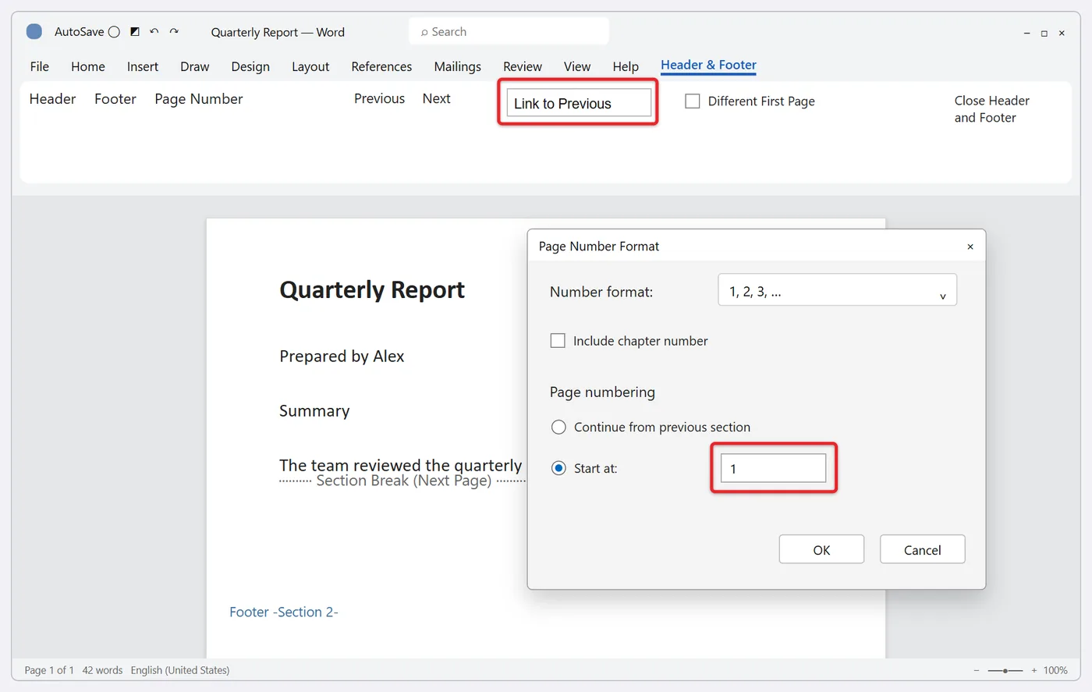Viewport: 1092px width, 692px height.
Task: Open the Footer gallery button in the ribbon
Action: pyautogui.click(x=115, y=99)
